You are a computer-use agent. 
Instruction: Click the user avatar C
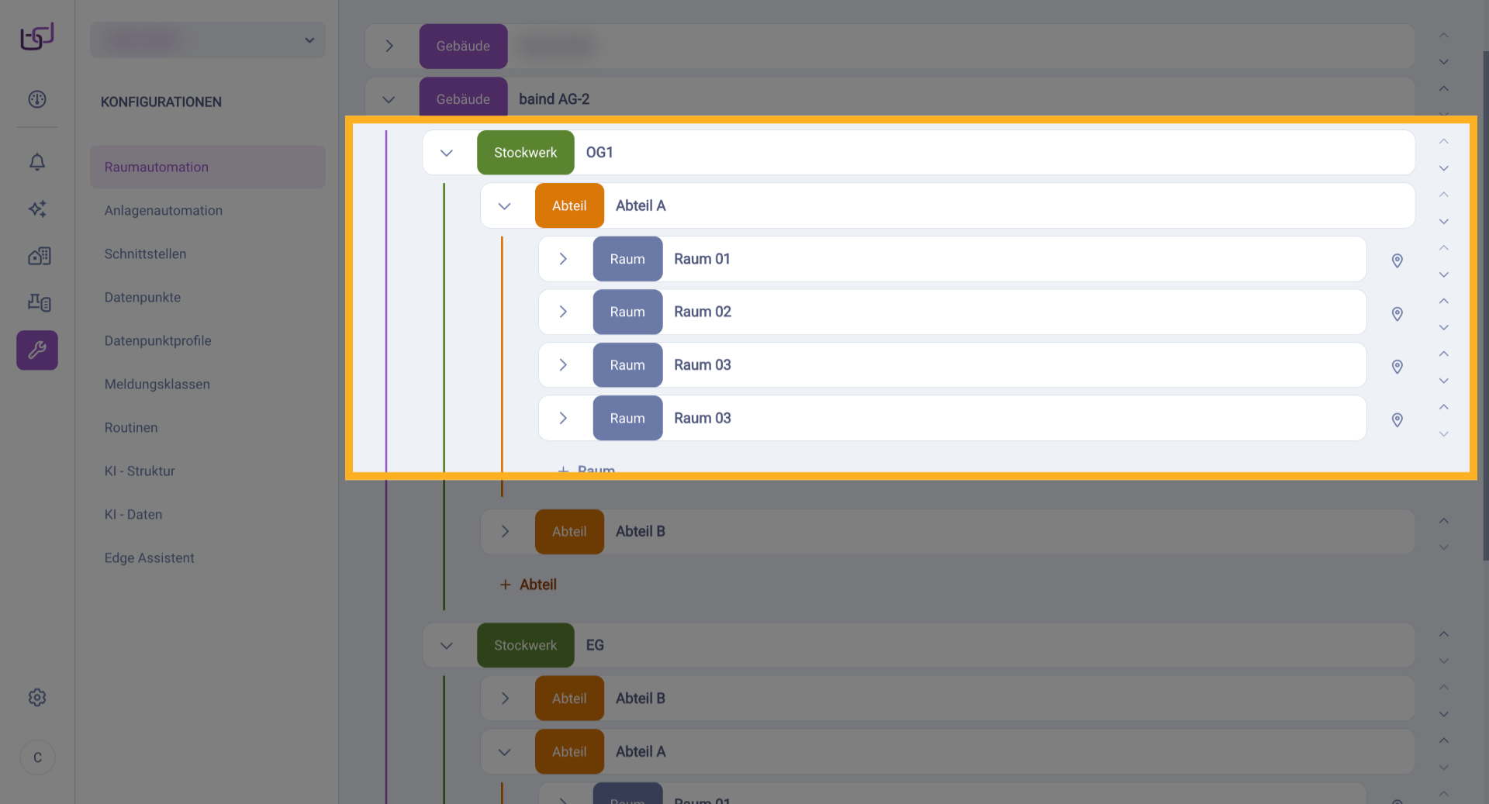click(x=37, y=757)
